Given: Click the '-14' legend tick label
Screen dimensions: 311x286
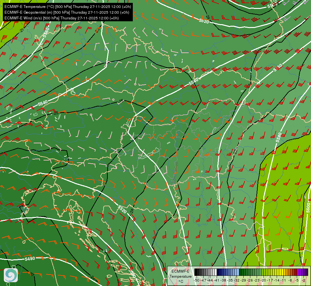Looking at the screenshot, I should pos(277,281).
